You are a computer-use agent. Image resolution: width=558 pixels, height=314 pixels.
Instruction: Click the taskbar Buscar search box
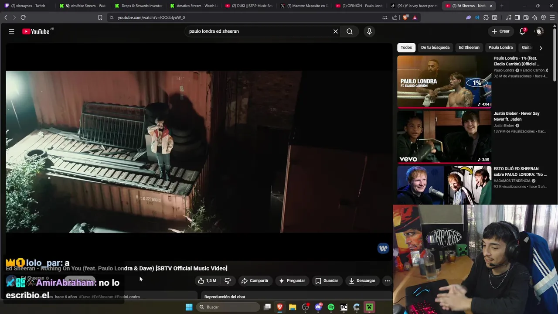coord(229,307)
